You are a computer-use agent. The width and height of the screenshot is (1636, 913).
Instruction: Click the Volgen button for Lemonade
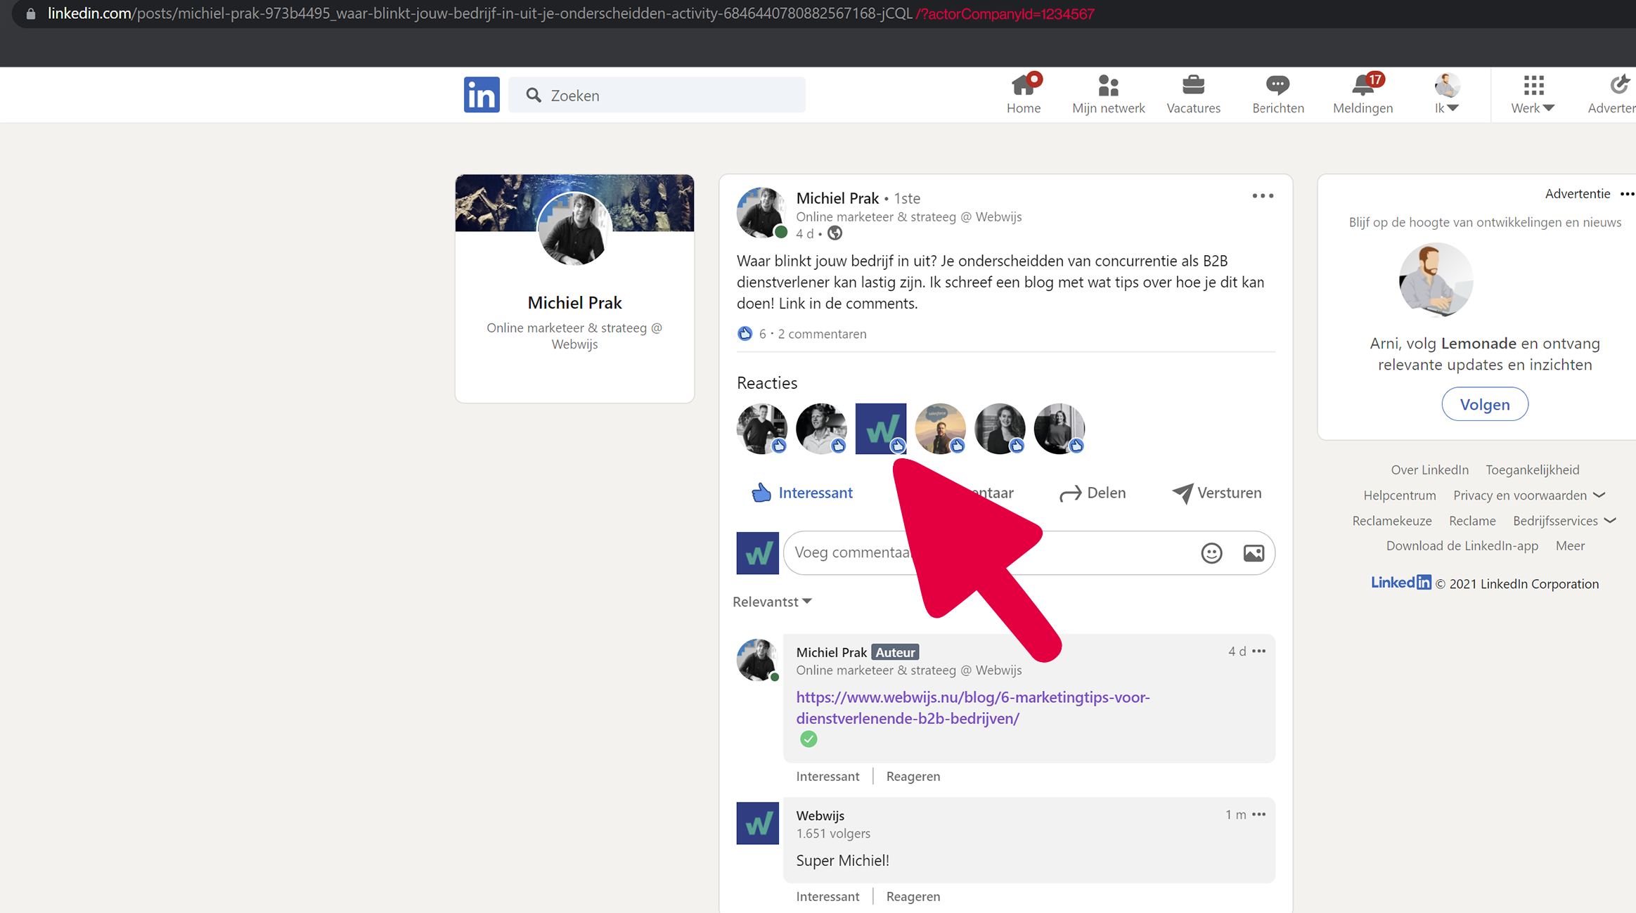pyautogui.click(x=1484, y=404)
